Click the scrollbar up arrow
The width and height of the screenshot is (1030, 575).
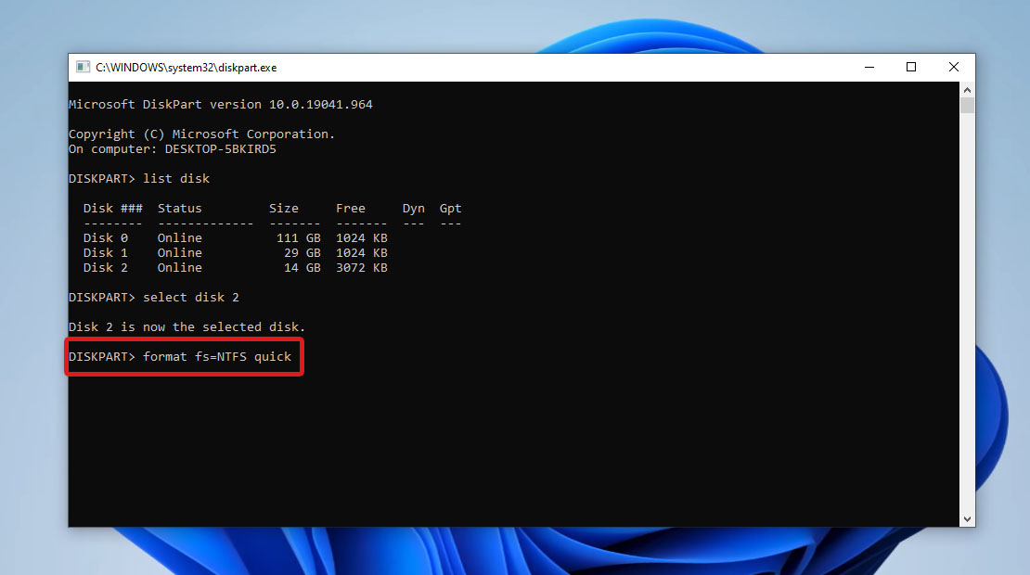pos(967,89)
